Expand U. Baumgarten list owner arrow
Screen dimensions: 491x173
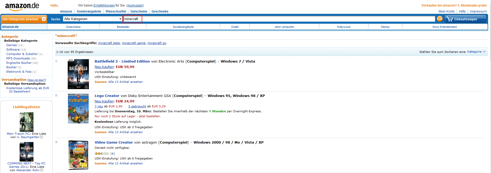click(42, 137)
